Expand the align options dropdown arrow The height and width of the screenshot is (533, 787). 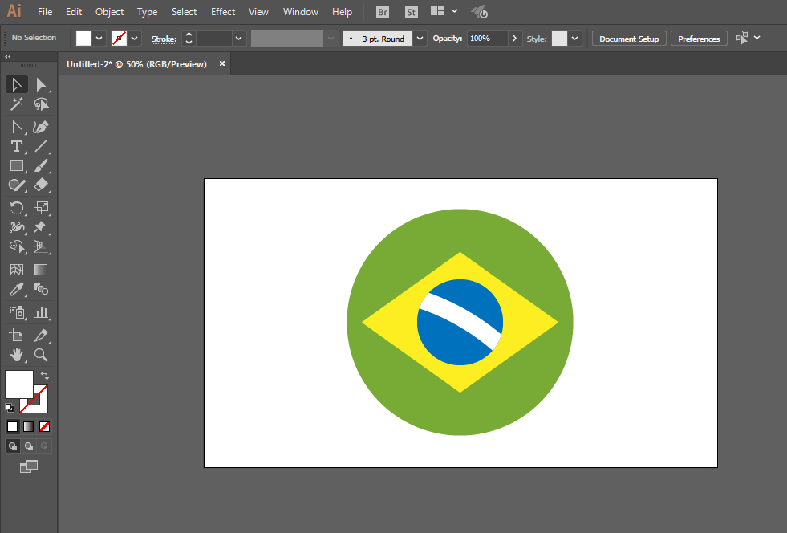click(757, 38)
